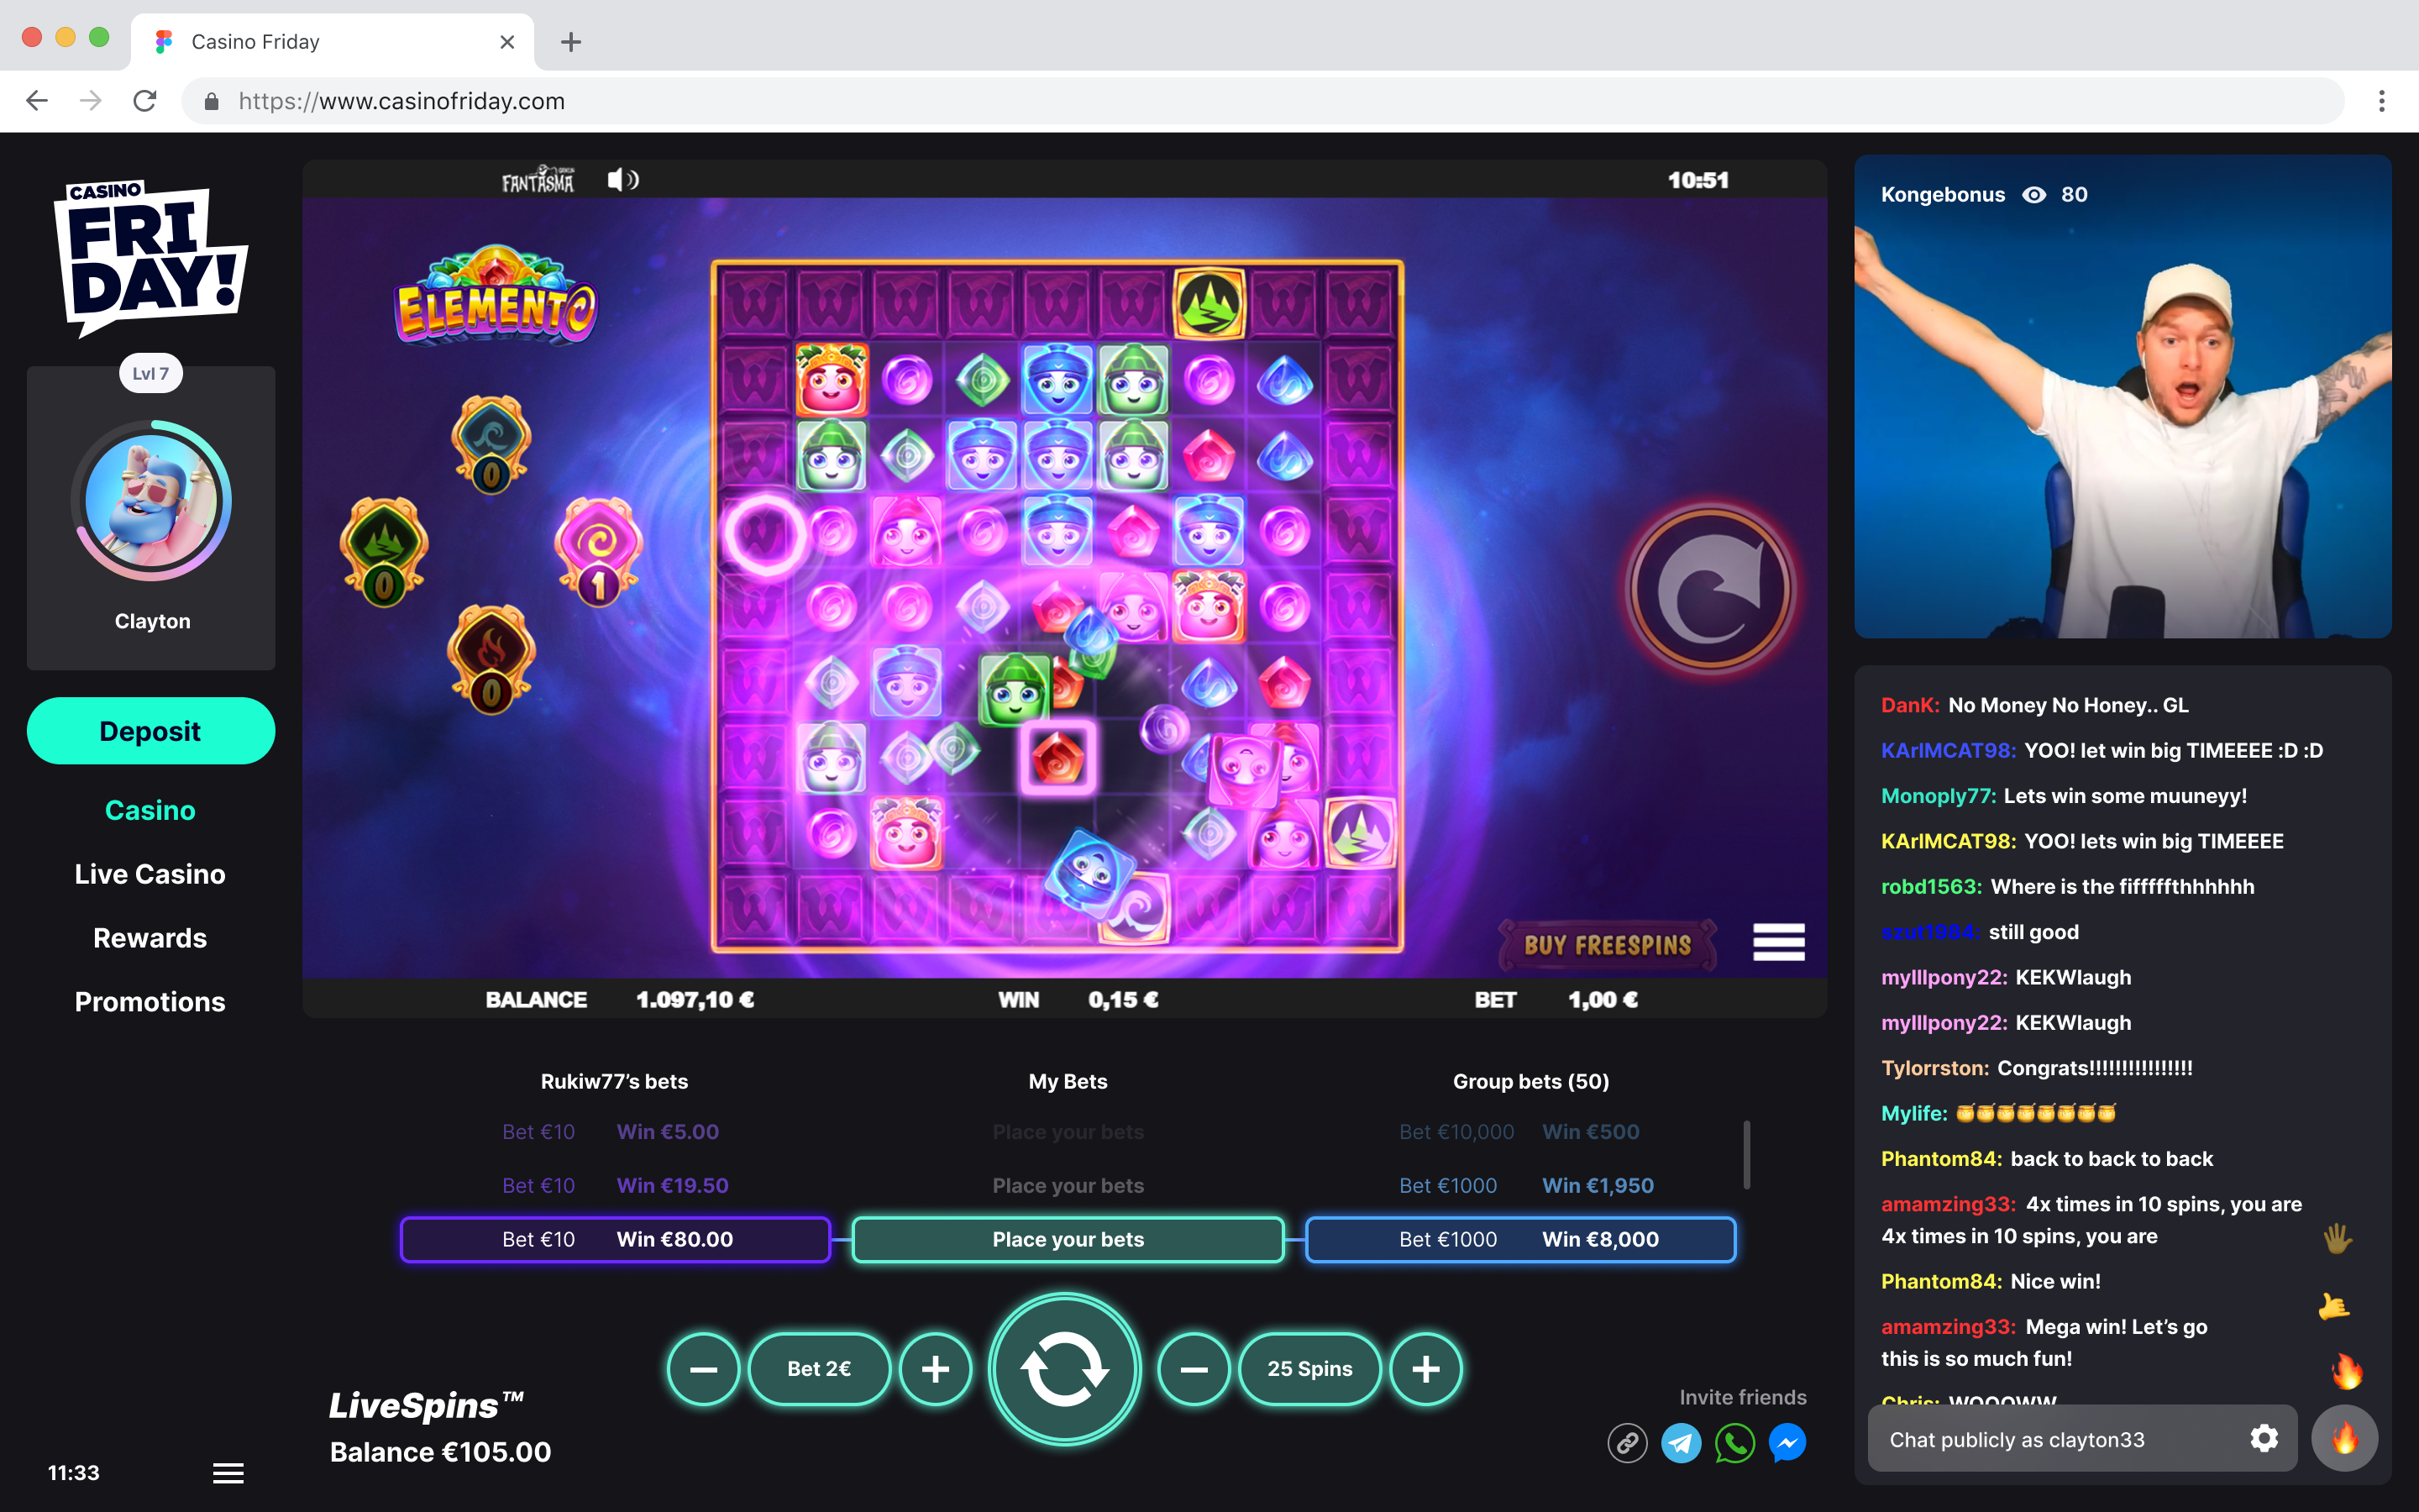Image resolution: width=2419 pixels, height=1512 pixels.
Task: Go to Live Casino section
Action: coord(150,874)
